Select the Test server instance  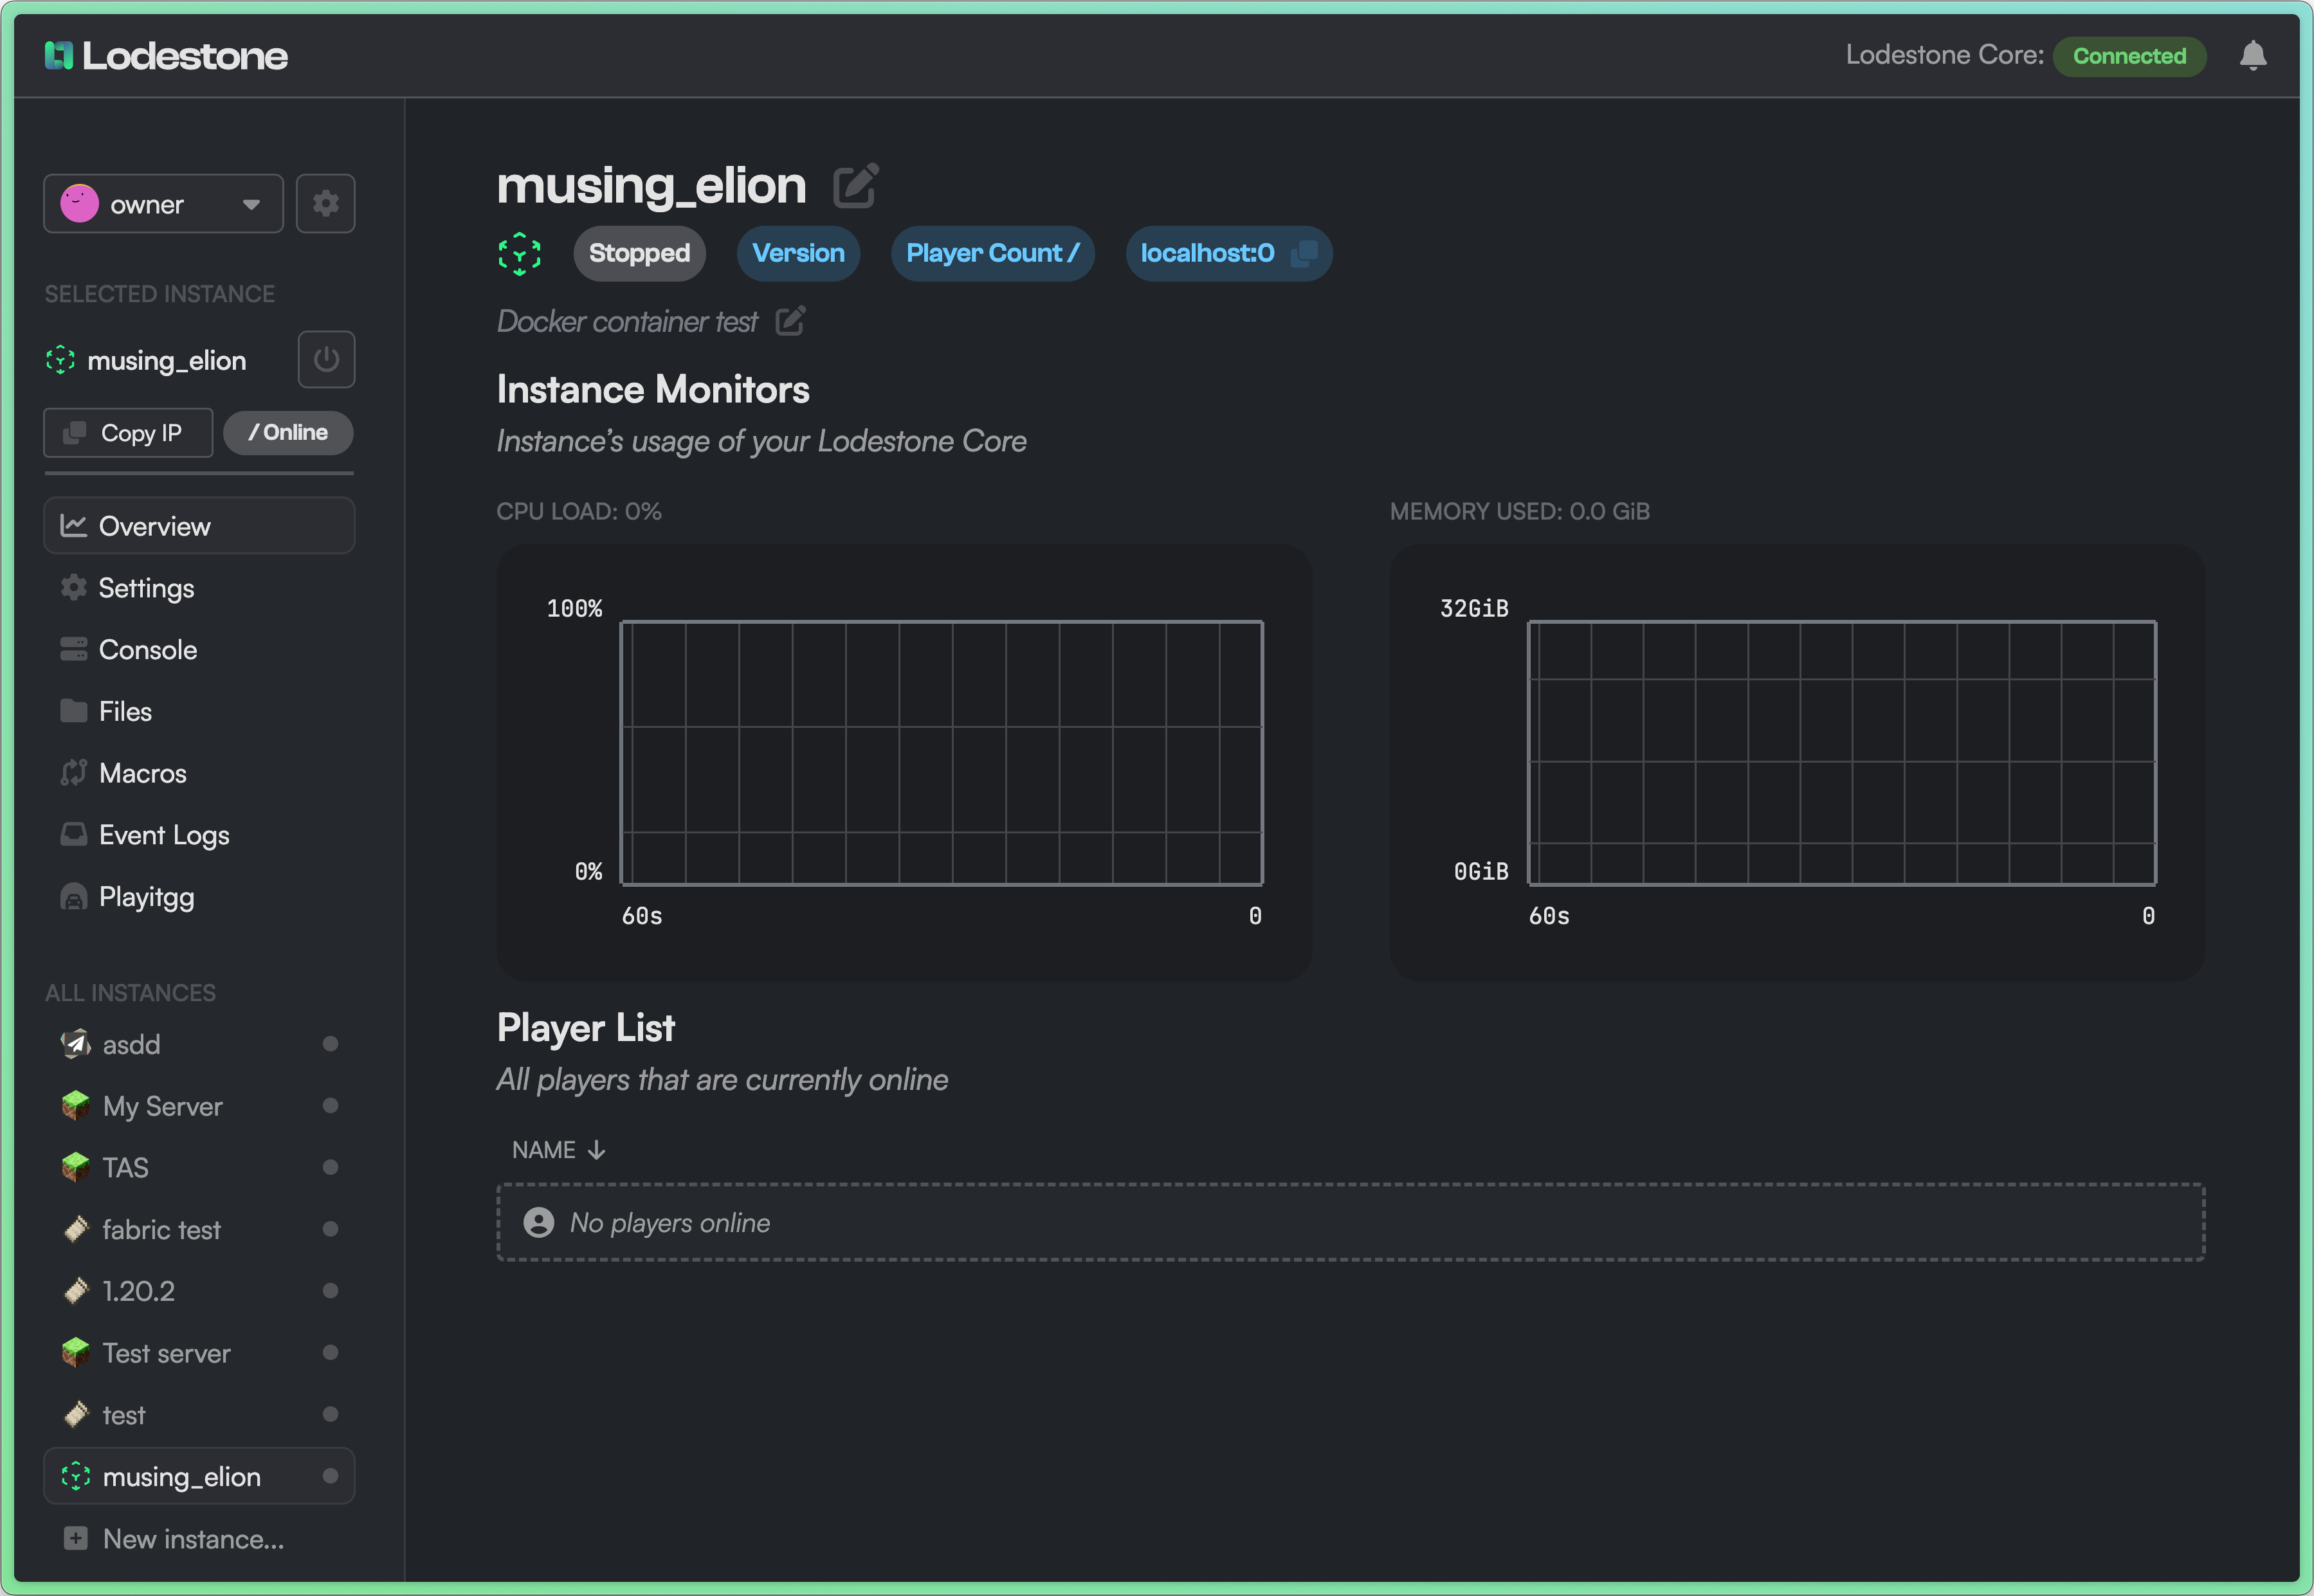199,1353
